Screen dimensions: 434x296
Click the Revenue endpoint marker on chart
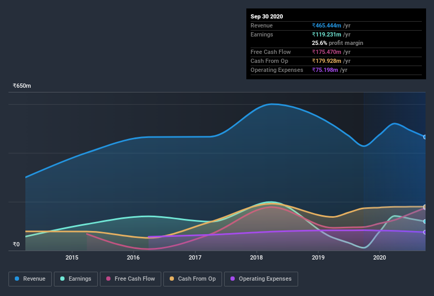coord(425,137)
